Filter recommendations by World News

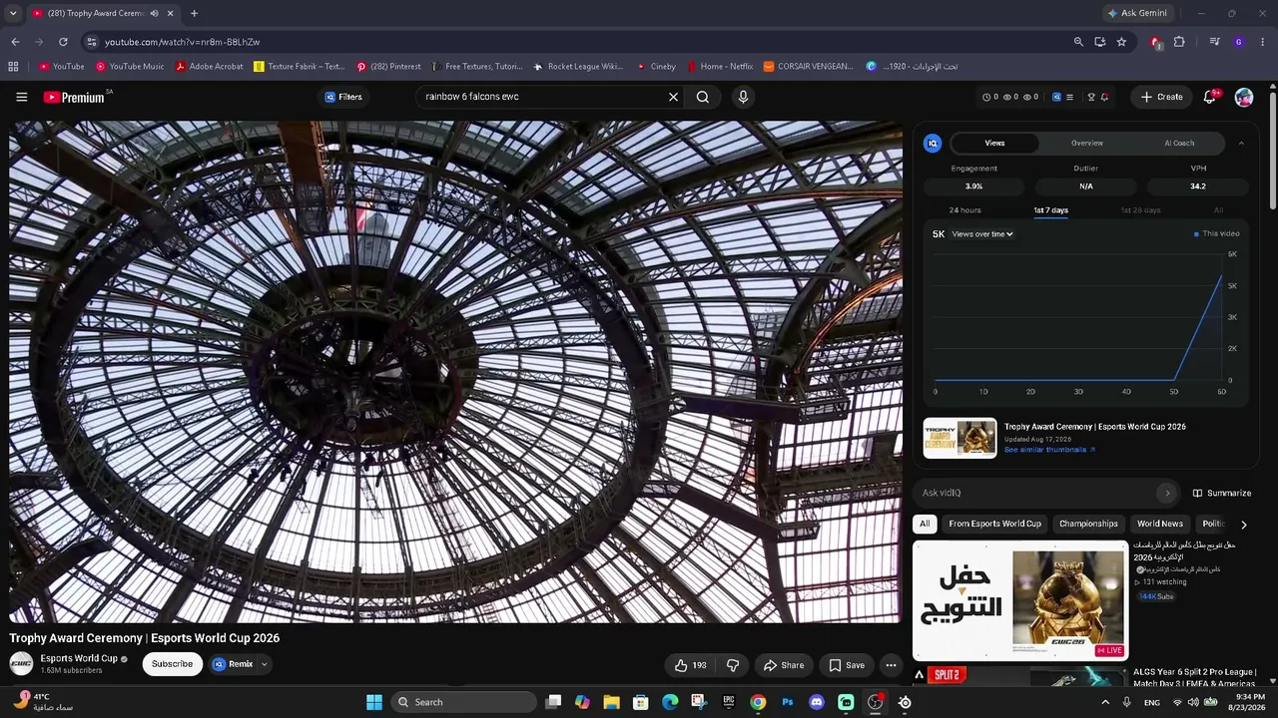1160,524
